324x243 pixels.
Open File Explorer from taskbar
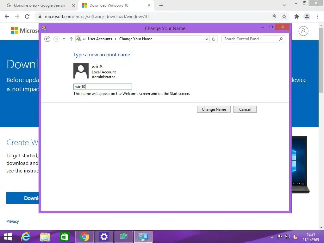[45, 237]
